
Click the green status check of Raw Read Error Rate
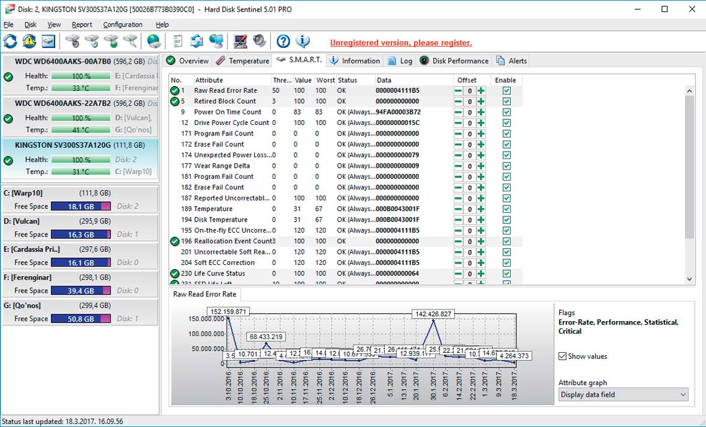(175, 90)
